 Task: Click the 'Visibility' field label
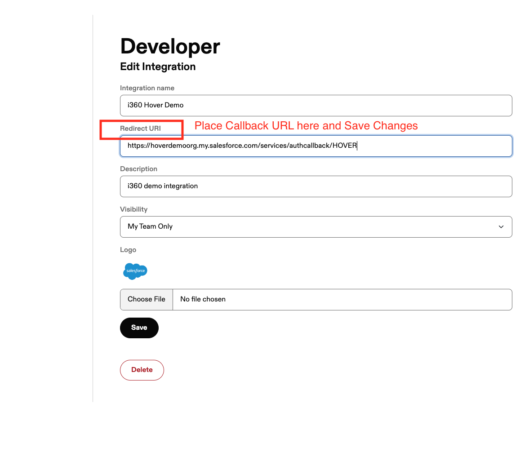pyautogui.click(x=133, y=209)
